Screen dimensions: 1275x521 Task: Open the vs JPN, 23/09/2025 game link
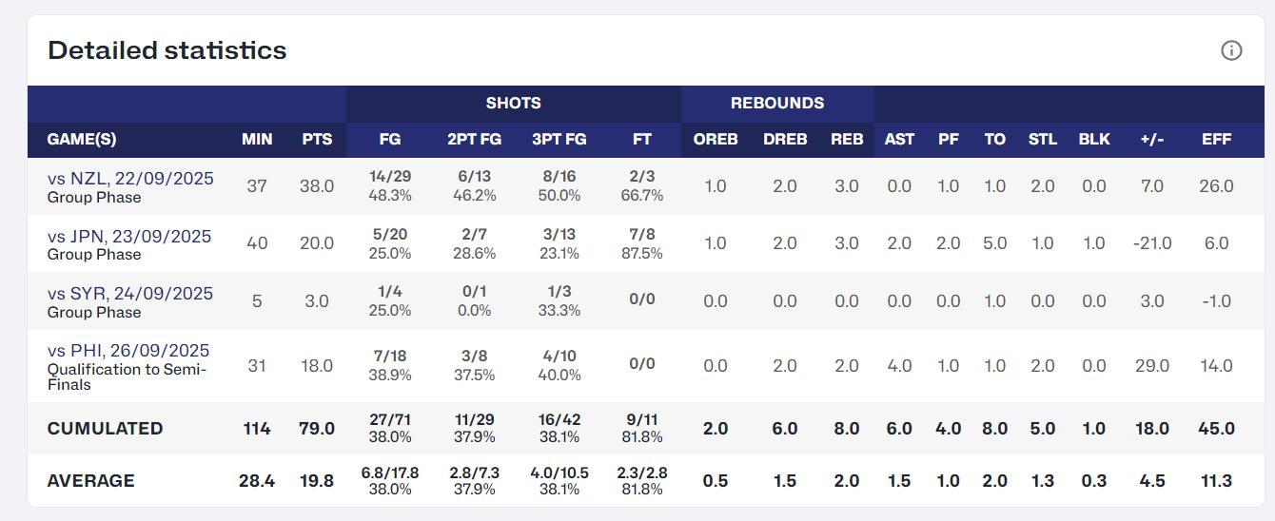[x=129, y=236]
